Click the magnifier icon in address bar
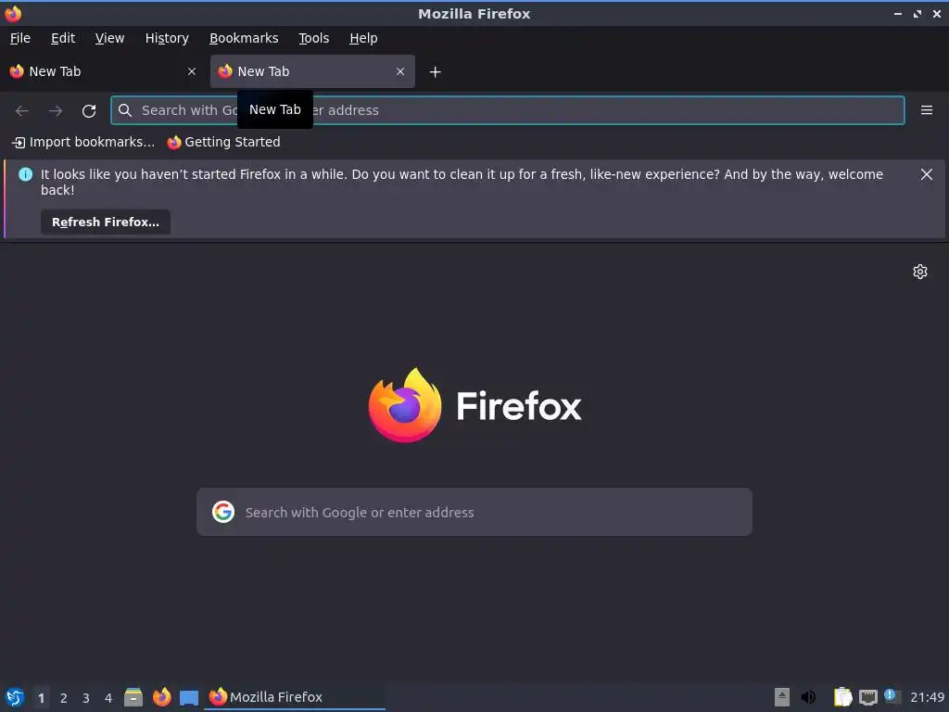Screen dimensions: 949x712 click(125, 110)
